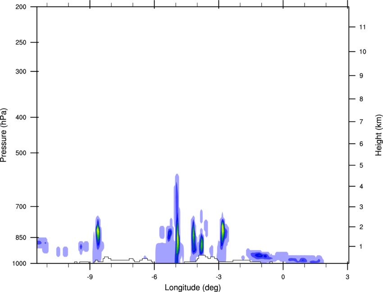Pick the 11 km height label

362,27
